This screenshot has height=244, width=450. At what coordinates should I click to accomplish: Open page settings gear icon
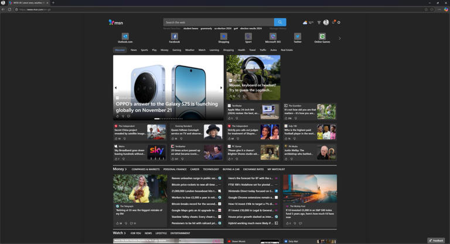(339, 22)
